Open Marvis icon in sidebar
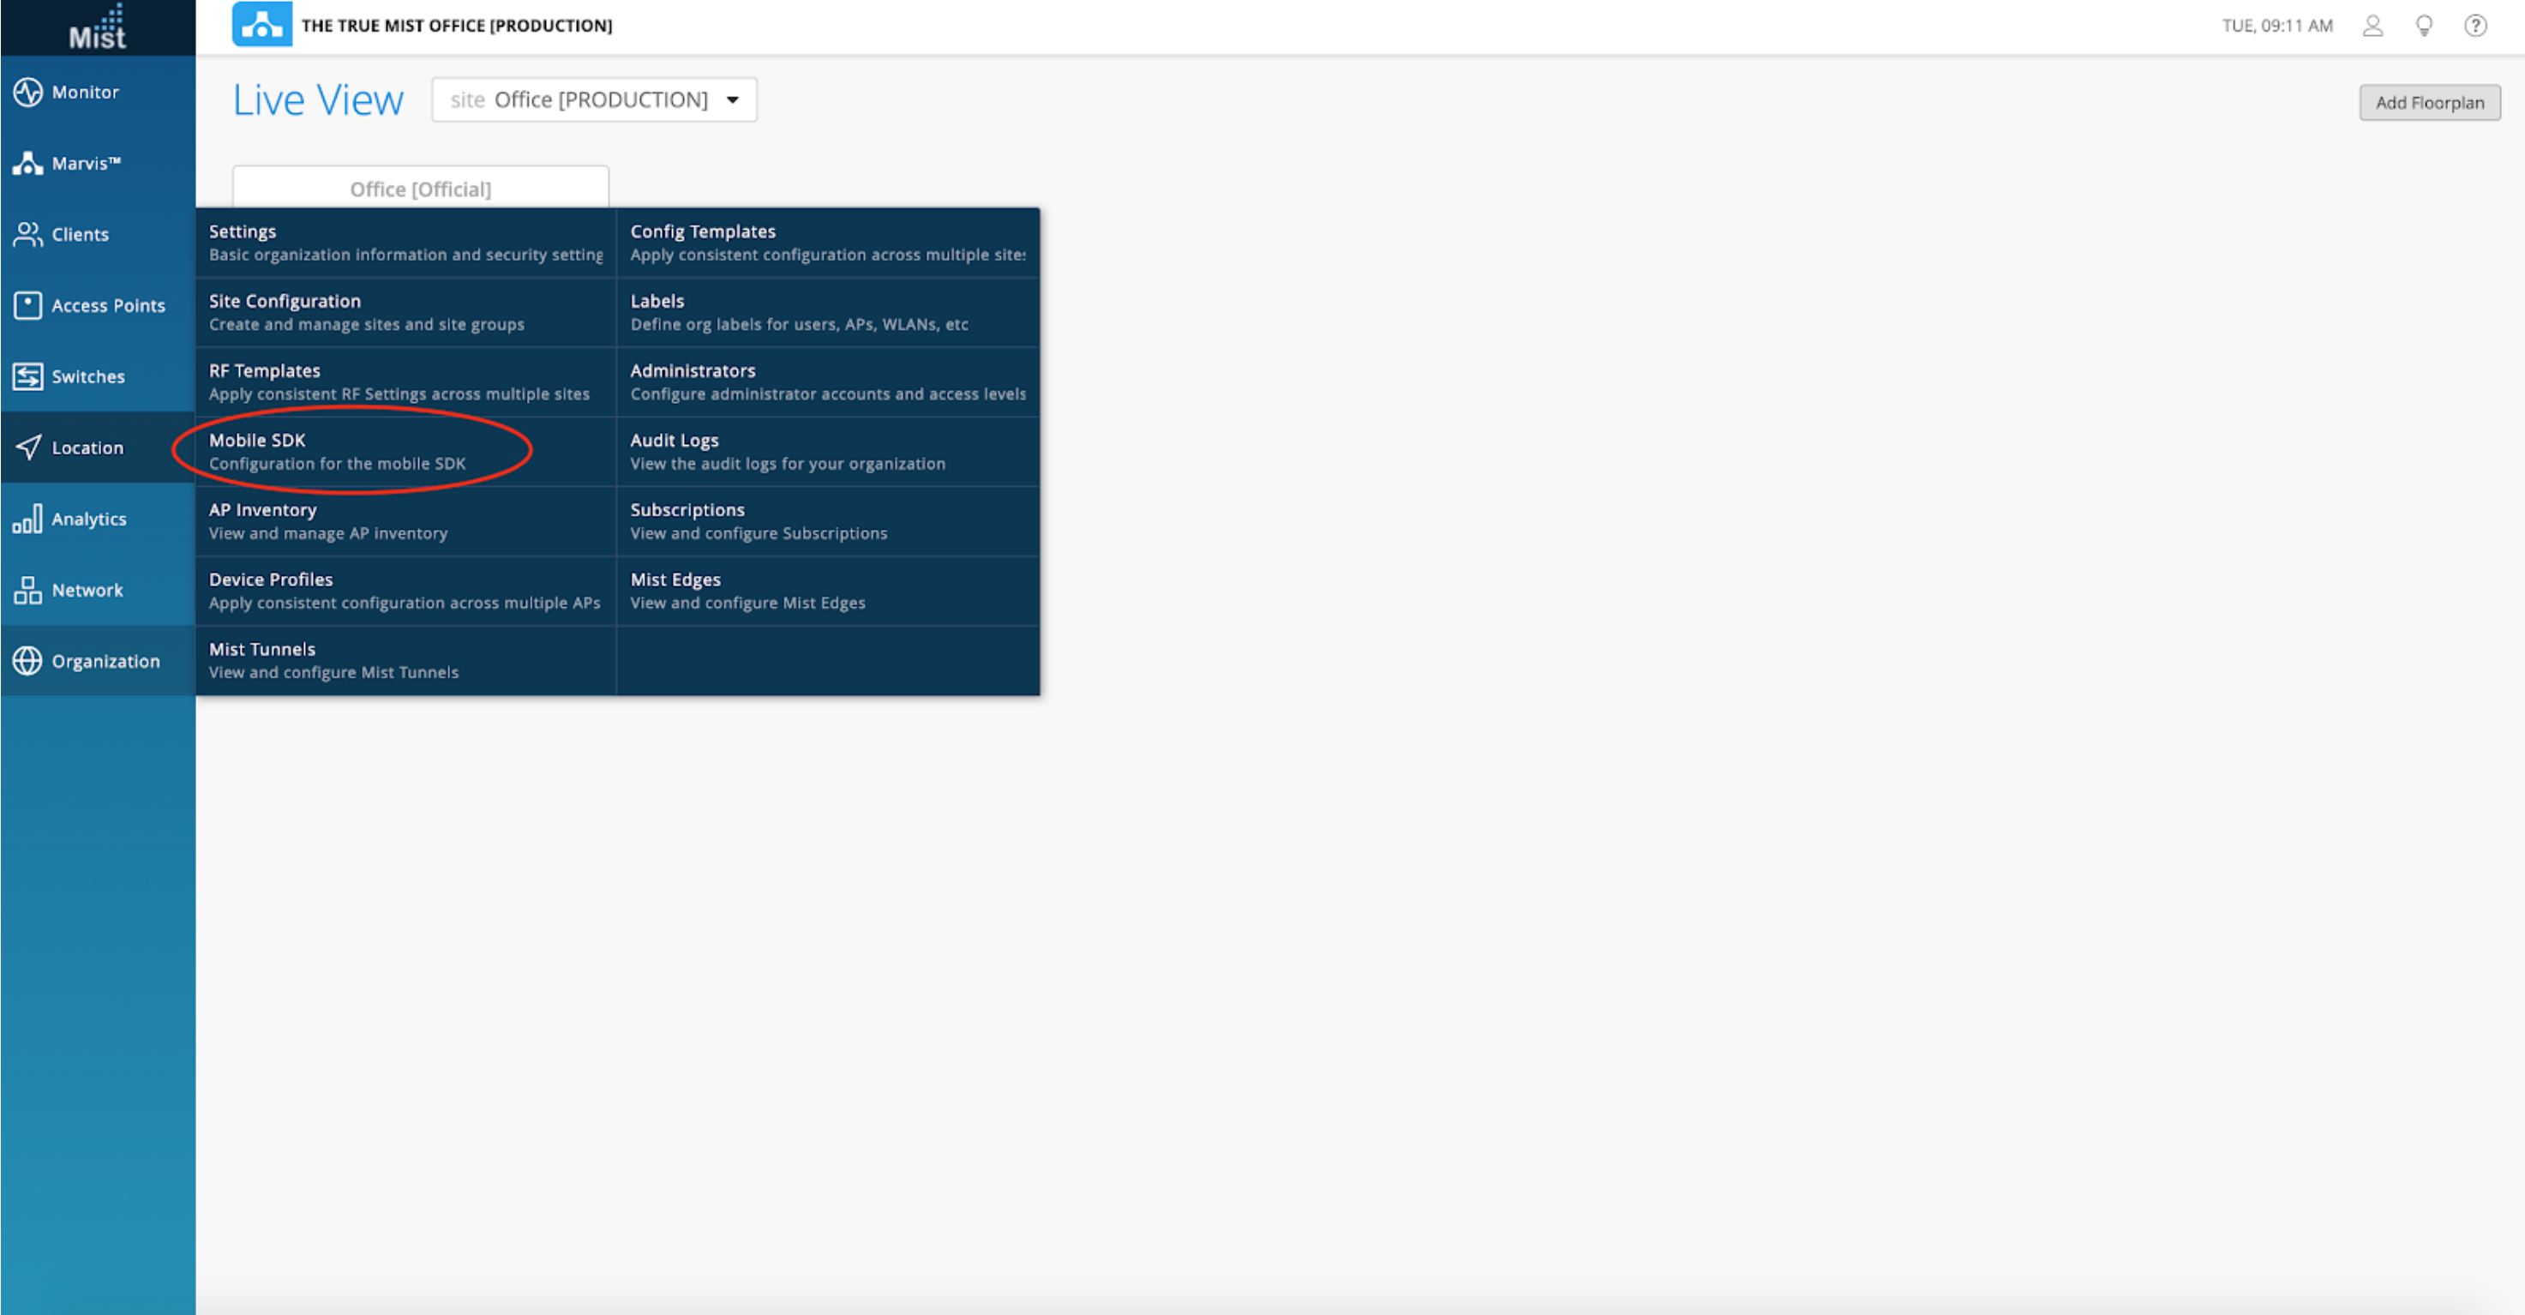2525x1315 pixels. point(27,164)
